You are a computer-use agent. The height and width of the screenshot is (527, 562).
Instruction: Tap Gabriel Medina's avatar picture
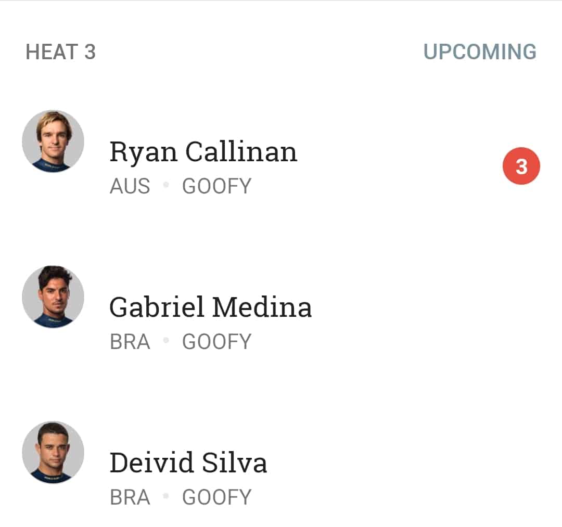[x=53, y=297]
